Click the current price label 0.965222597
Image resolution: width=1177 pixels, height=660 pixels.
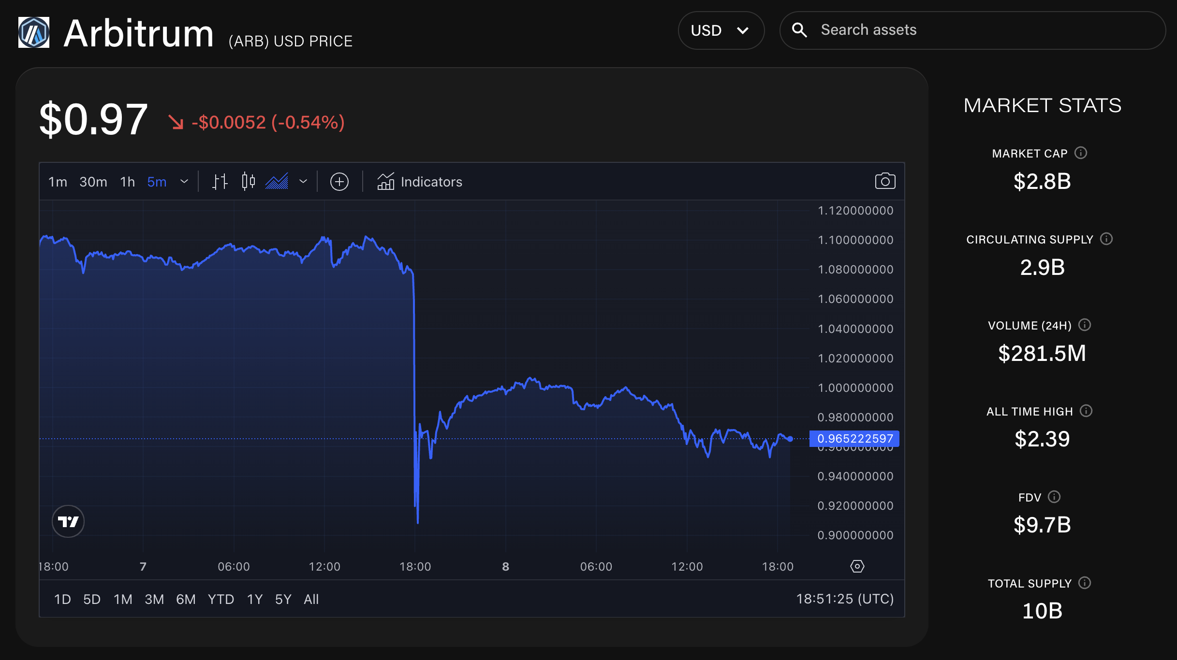(x=854, y=439)
